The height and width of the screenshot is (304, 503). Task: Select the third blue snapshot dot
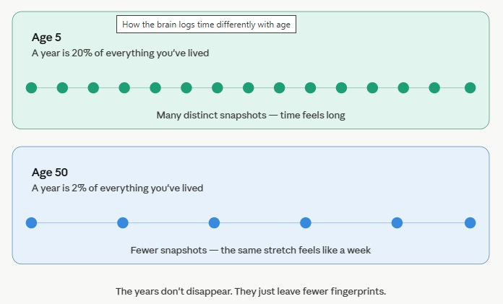215,222
